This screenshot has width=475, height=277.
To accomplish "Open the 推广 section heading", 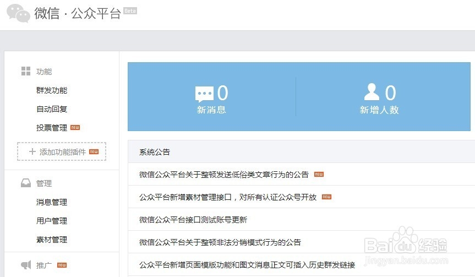I will click(43, 265).
